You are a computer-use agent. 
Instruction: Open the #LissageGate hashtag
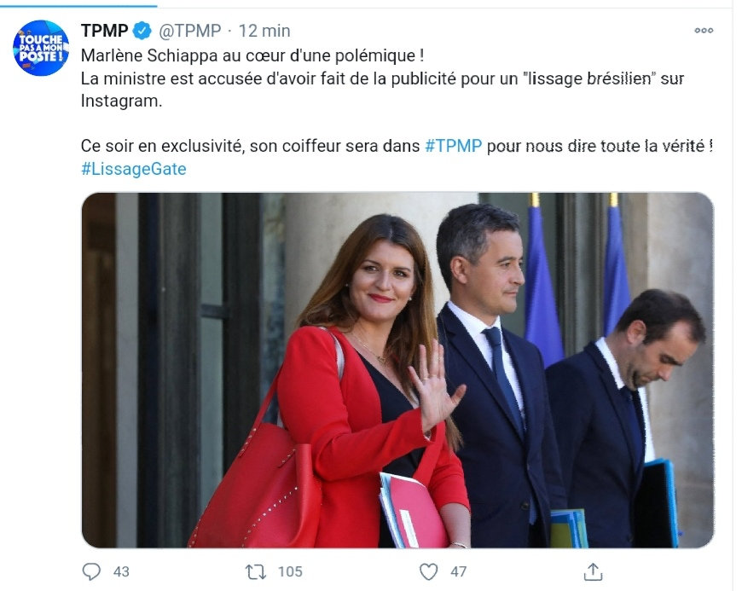point(134,169)
